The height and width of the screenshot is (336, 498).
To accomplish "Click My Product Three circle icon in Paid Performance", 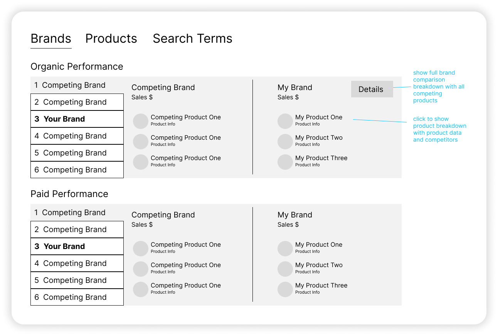I will [x=285, y=289].
